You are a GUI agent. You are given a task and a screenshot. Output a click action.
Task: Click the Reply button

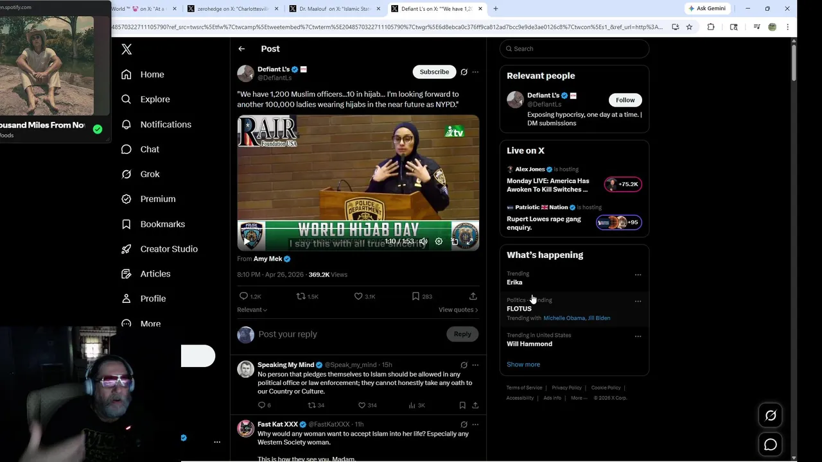pos(462,334)
